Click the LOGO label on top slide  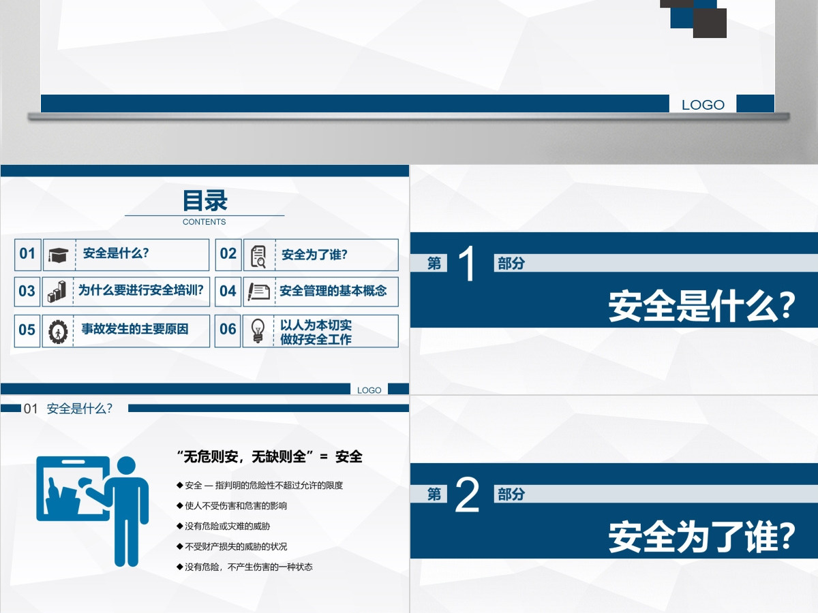(x=703, y=105)
